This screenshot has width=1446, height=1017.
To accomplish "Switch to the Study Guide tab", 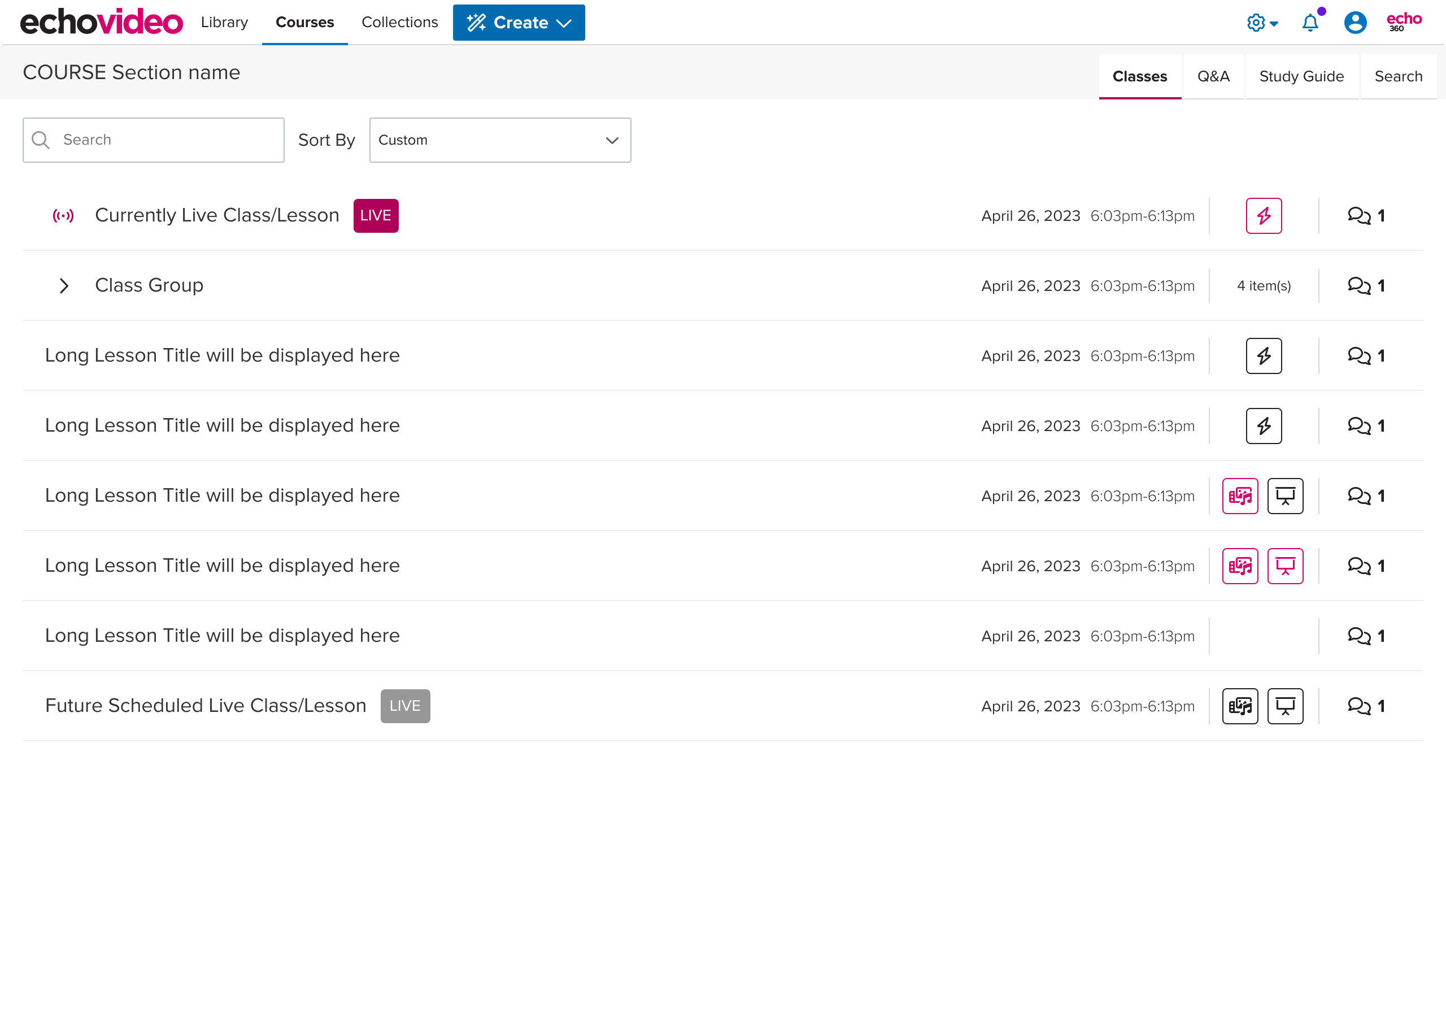I will click(1301, 76).
